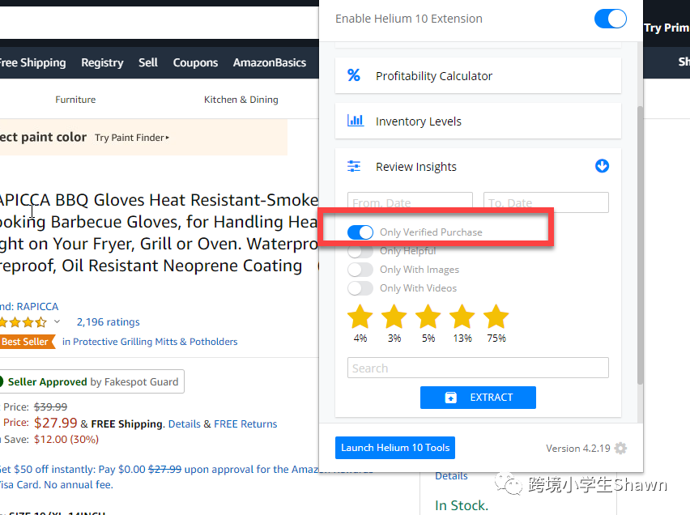Screen dimensions: 690x515
Task: Enable the Only With Videos filter
Action: pos(360,287)
